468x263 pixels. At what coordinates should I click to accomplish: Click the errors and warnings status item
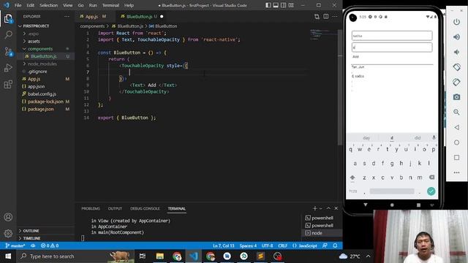coord(50,245)
